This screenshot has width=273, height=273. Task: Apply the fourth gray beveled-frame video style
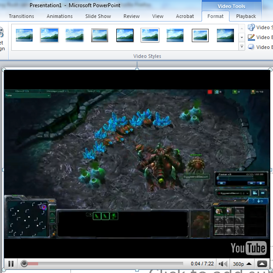tap(100, 35)
